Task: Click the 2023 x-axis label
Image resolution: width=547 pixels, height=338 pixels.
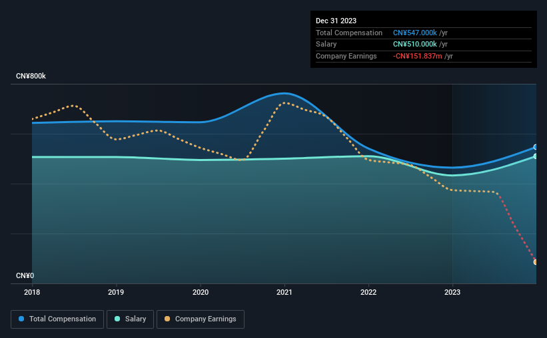Action: [452, 292]
